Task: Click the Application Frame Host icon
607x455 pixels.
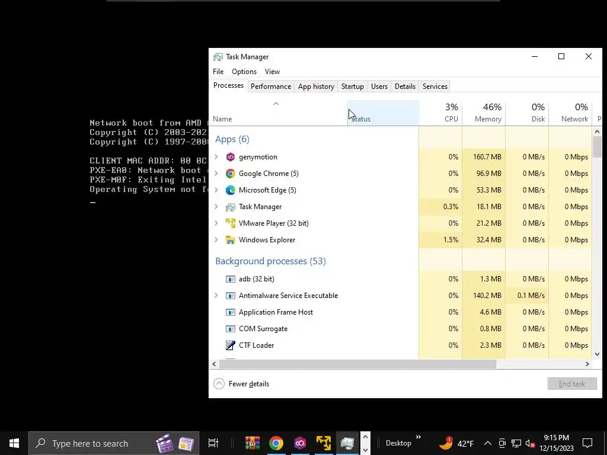Action: point(231,312)
